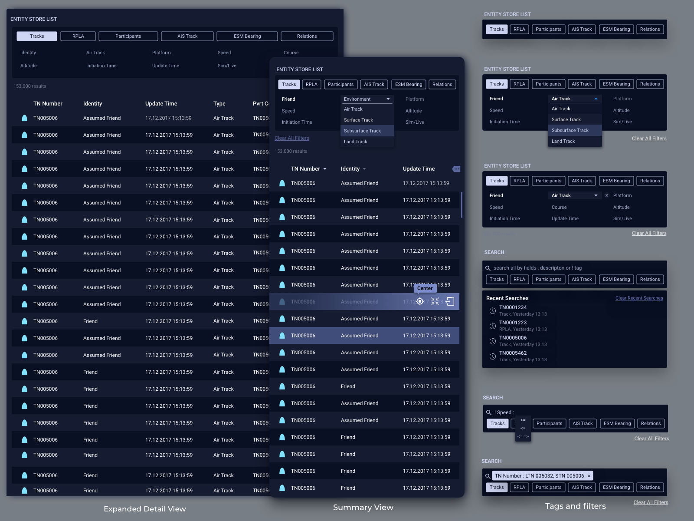Select the Relations tab in Summary View
This screenshot has width=694, height=521.
tap(442, 84)
